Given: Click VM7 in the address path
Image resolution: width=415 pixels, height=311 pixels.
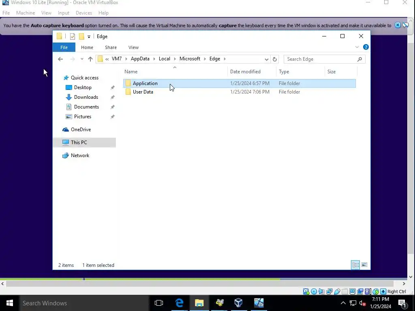Looking at the screenshot, I should click(117, 59).
